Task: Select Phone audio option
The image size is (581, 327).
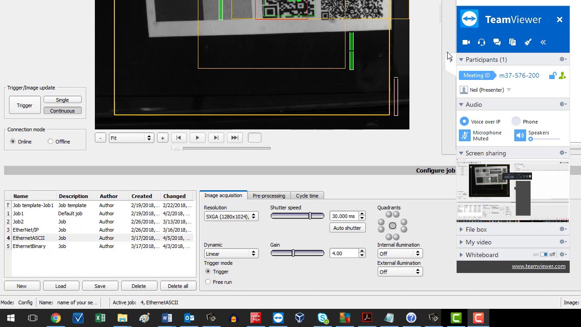Action: point(516,121)
